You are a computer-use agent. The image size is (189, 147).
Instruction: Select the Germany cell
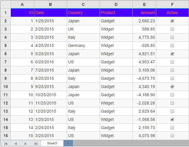[x=83, y=46]
